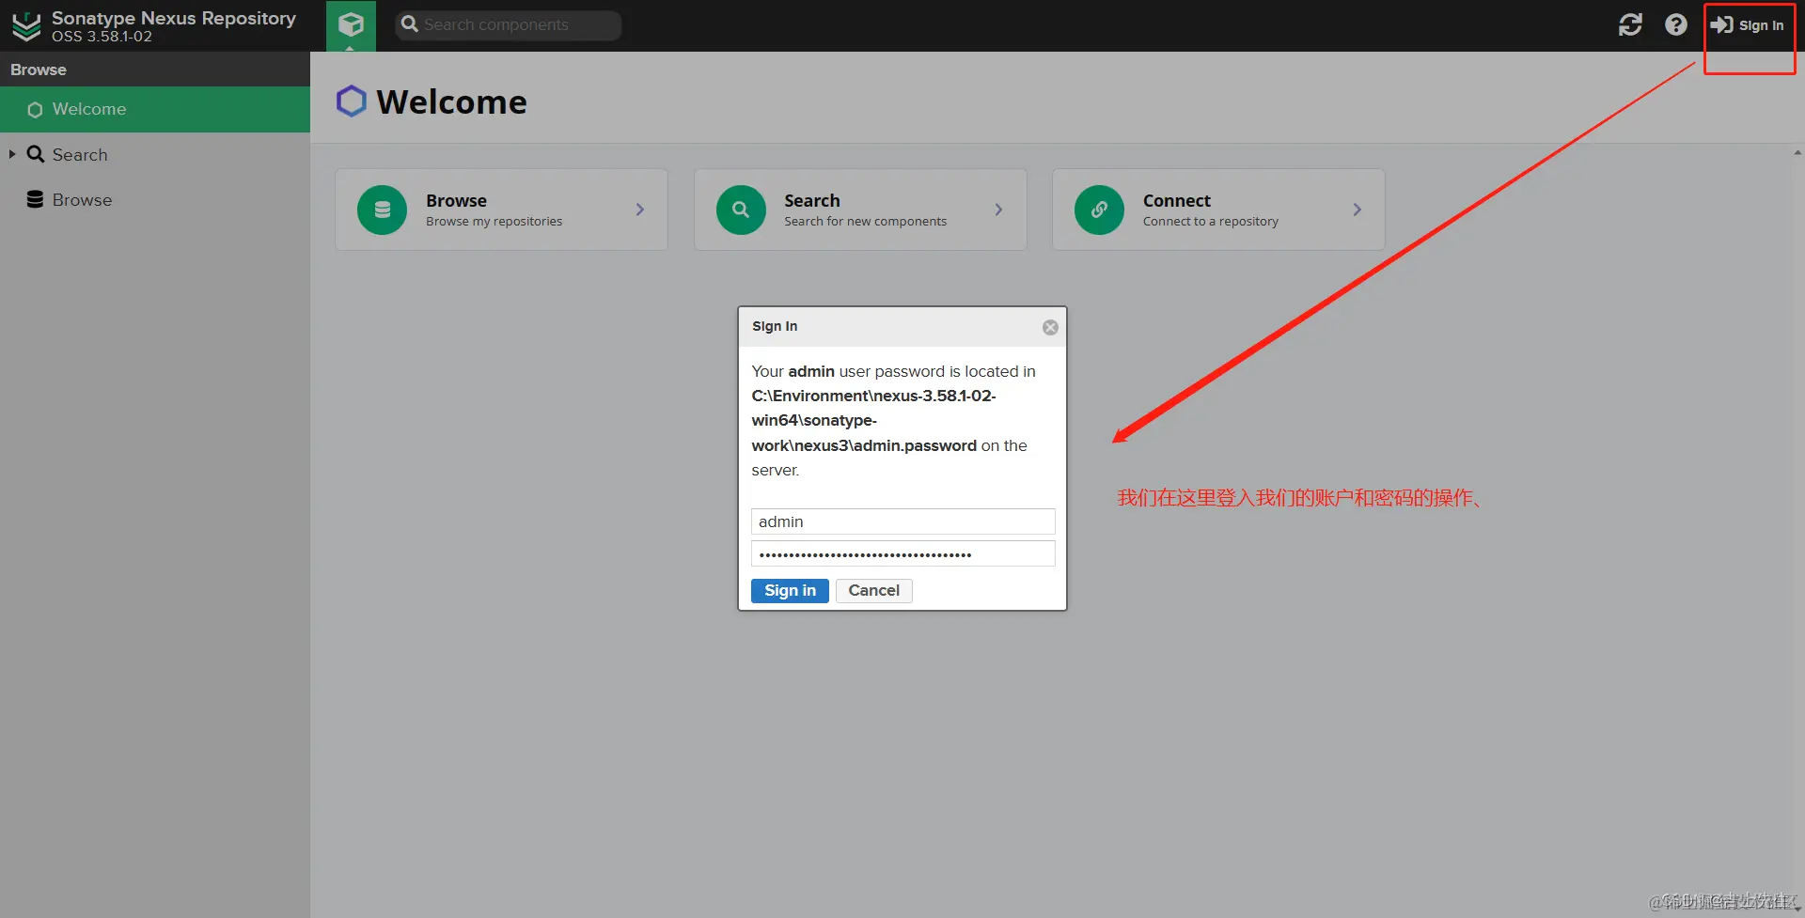Click the green Connect card link icon

(1099, 210)
